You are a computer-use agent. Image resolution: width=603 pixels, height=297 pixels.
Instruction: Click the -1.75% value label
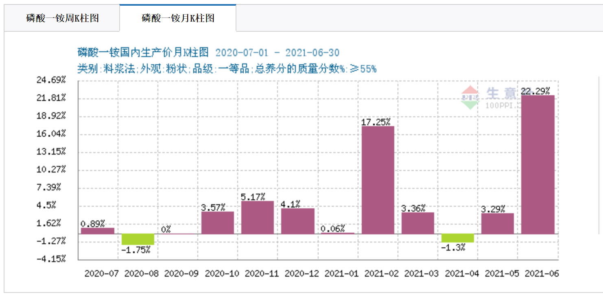pyautogui.click(x=136, y=249)
